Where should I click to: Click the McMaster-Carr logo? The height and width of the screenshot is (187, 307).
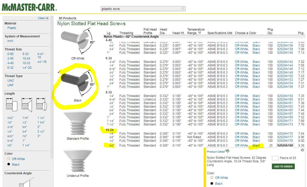click(30, 7)
